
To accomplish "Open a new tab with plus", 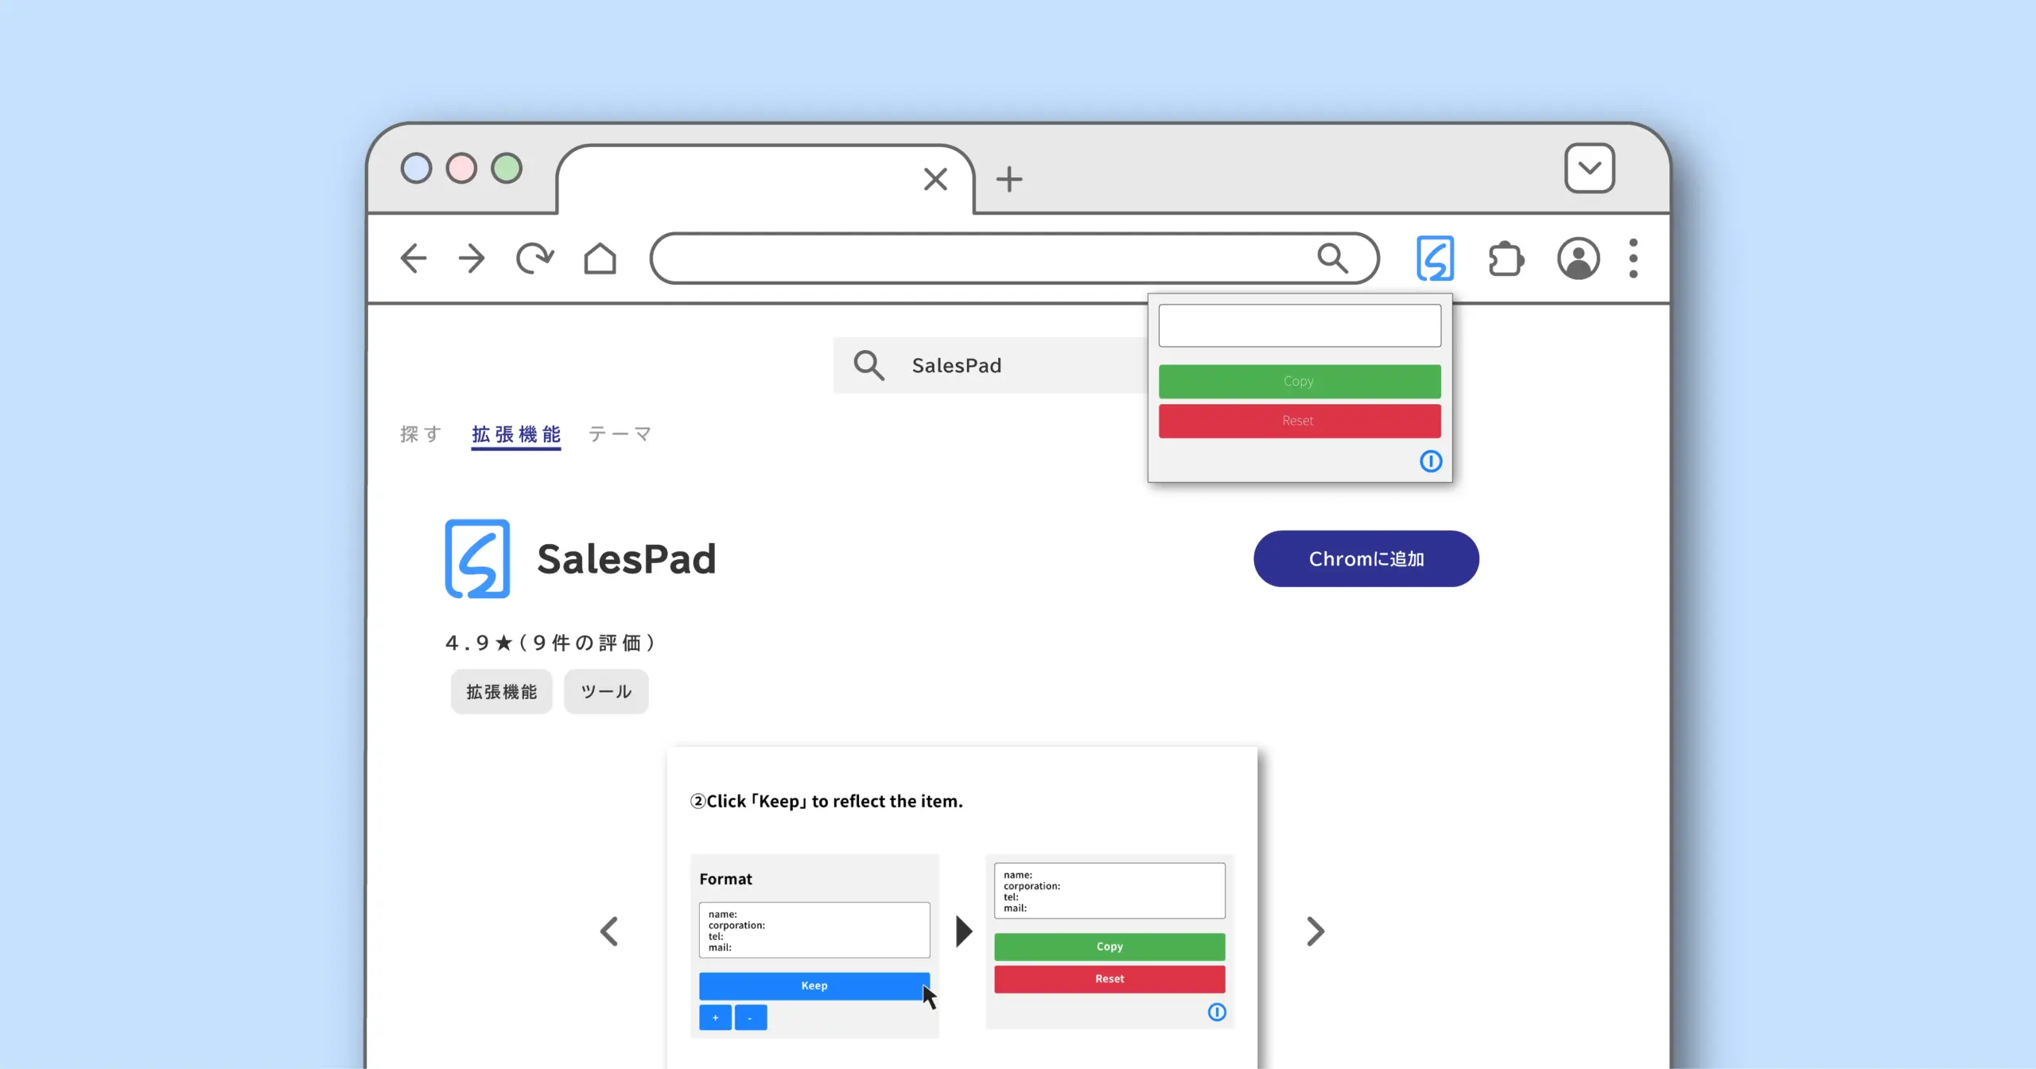I will coord(1008,179).
